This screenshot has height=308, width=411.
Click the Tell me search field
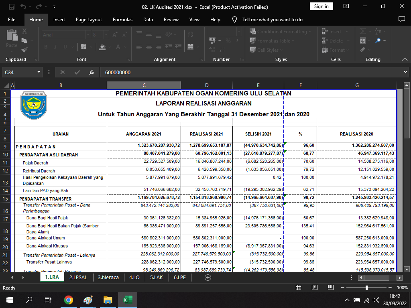tap(272, 20)
